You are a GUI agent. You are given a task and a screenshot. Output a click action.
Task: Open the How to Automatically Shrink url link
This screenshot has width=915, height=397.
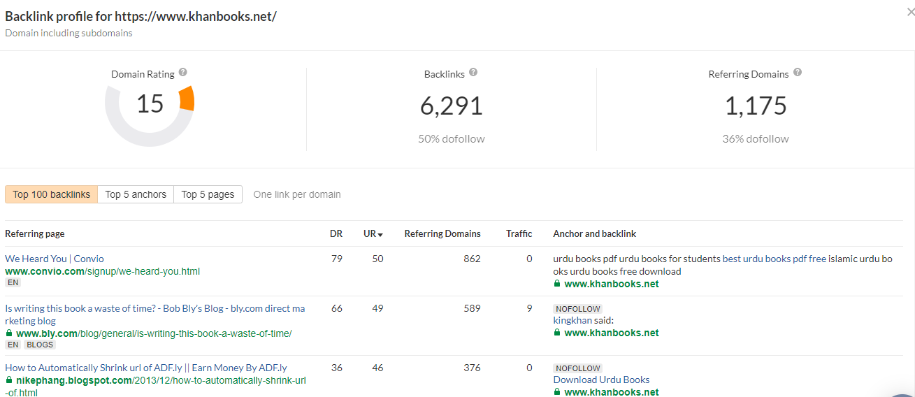point(145,368)
